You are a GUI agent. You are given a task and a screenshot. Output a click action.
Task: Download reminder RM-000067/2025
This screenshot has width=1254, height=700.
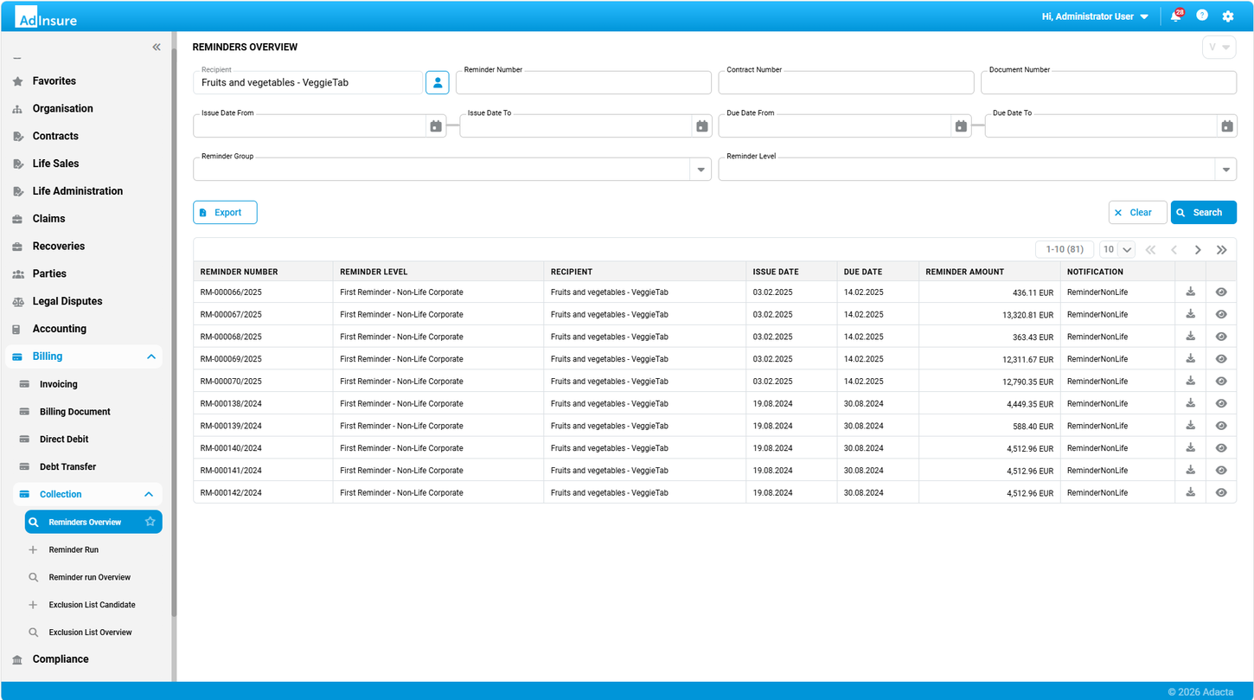1191,314
